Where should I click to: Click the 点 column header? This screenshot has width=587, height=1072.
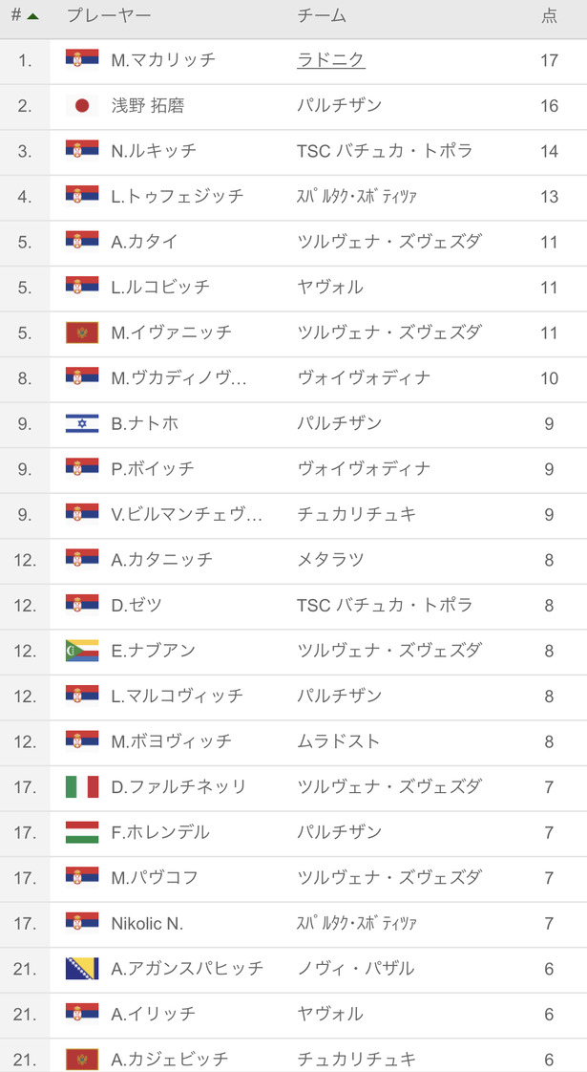[549, 16]
